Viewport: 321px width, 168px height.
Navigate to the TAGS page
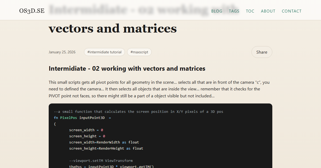(234, 11)
